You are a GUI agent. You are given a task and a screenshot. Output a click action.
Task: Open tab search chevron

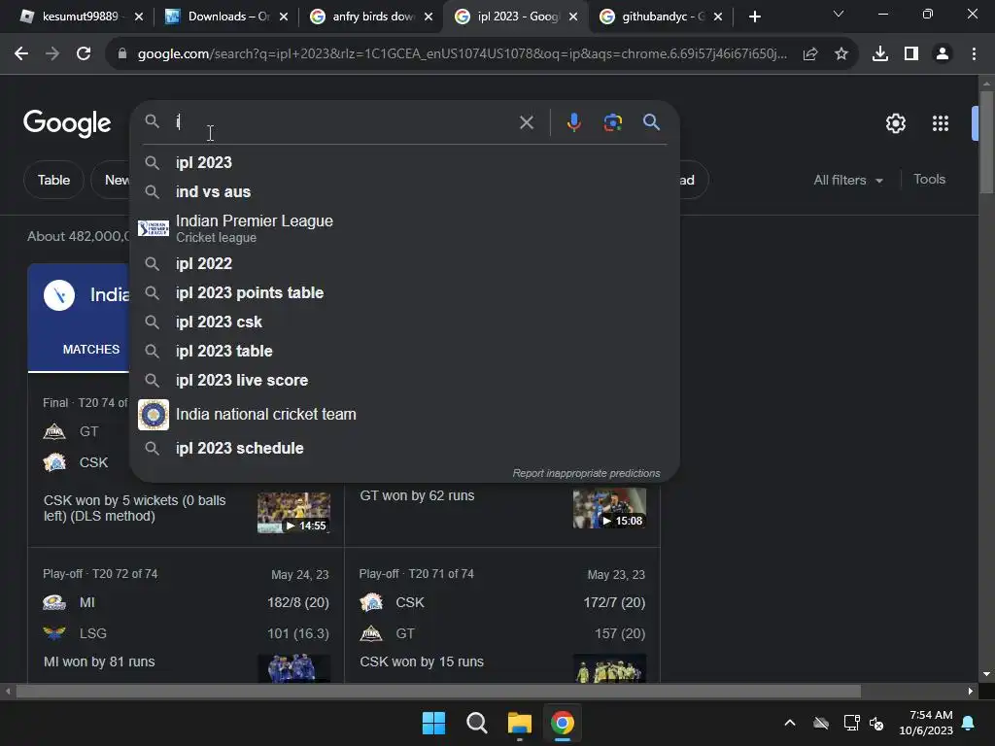(839, 14)
